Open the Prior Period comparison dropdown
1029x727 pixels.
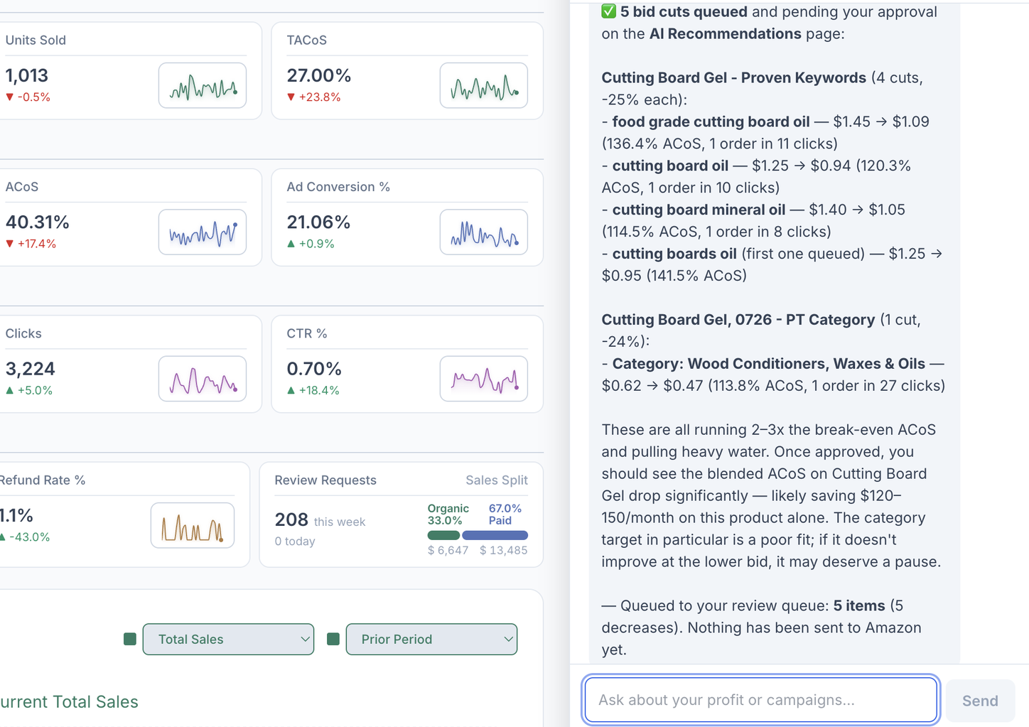[x=431, y=639]
